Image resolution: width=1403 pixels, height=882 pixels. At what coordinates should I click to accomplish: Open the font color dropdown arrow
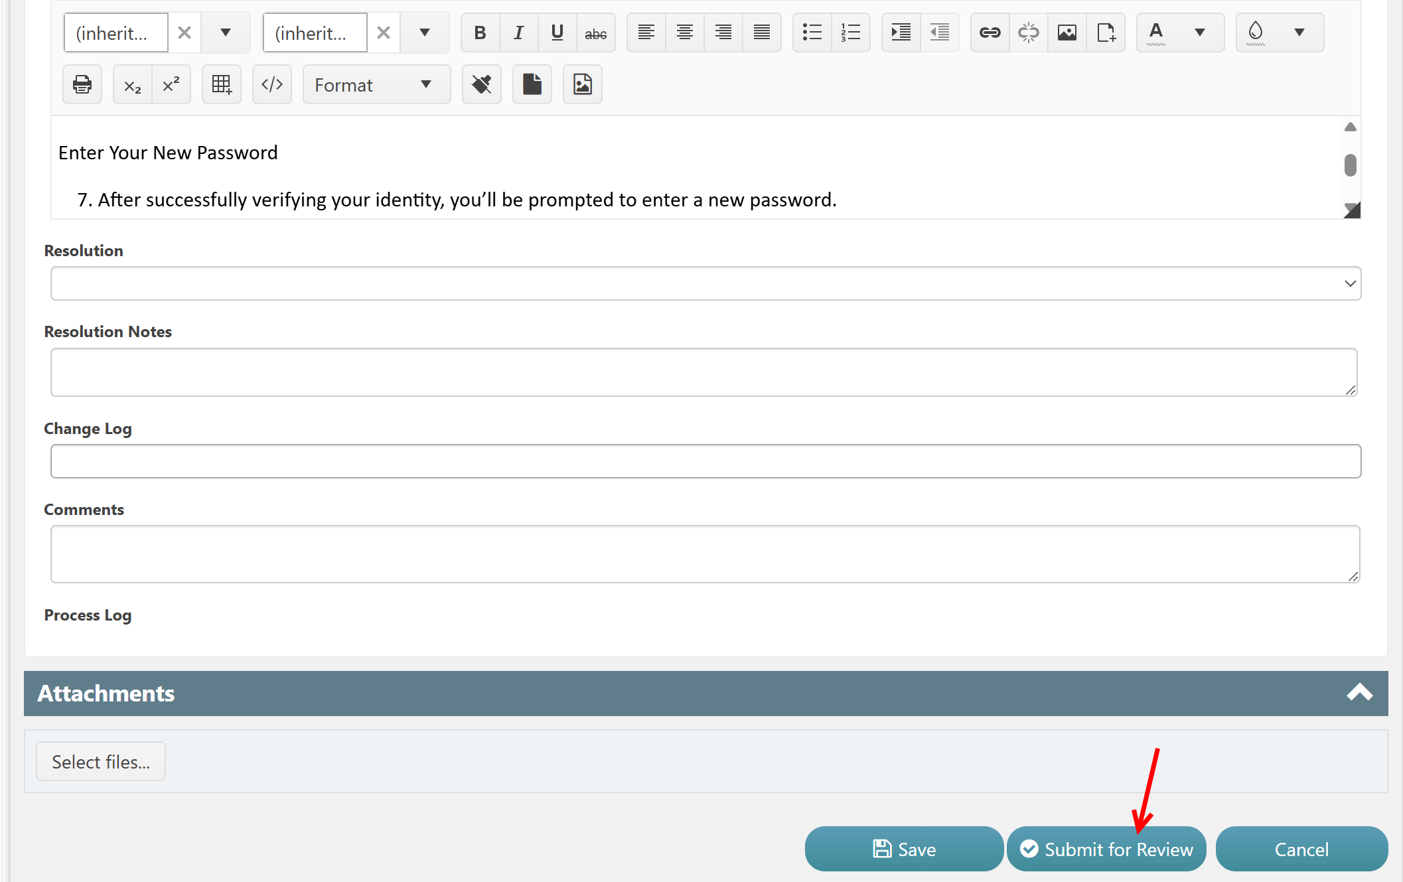(1199, 33)
